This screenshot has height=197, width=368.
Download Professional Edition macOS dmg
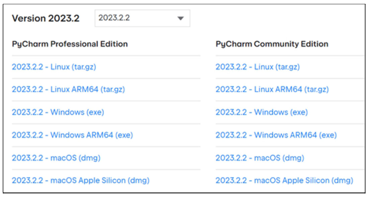56,158
